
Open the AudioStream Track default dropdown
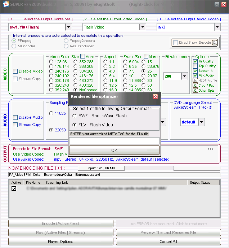click(201, 122)
